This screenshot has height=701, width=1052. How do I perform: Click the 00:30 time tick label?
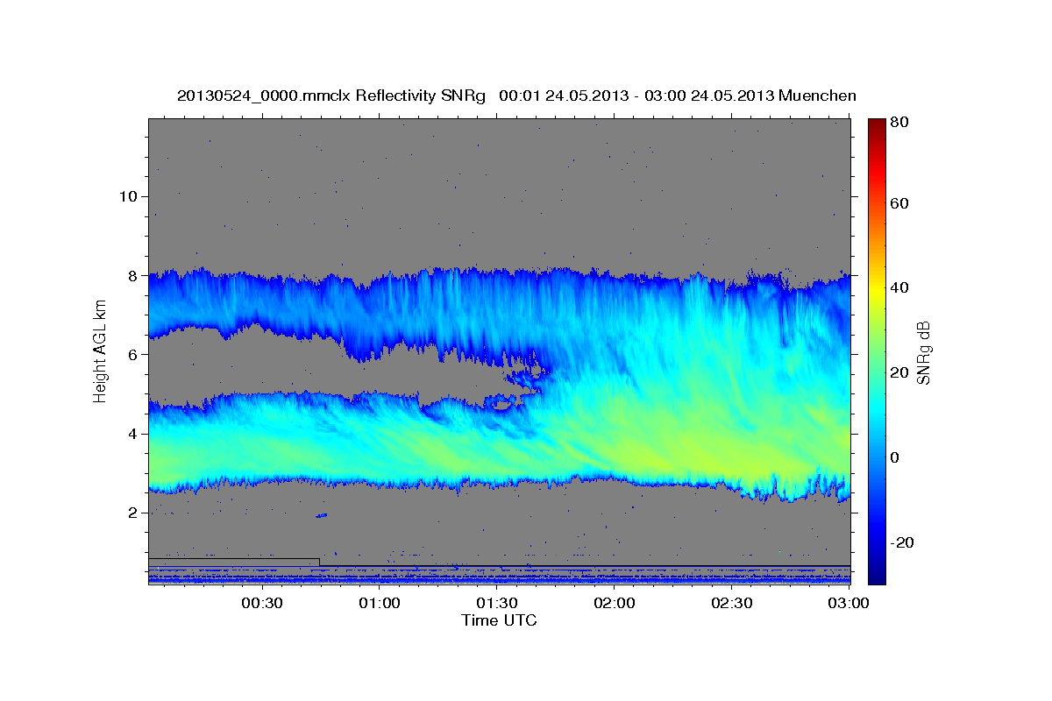click(261, 604)
